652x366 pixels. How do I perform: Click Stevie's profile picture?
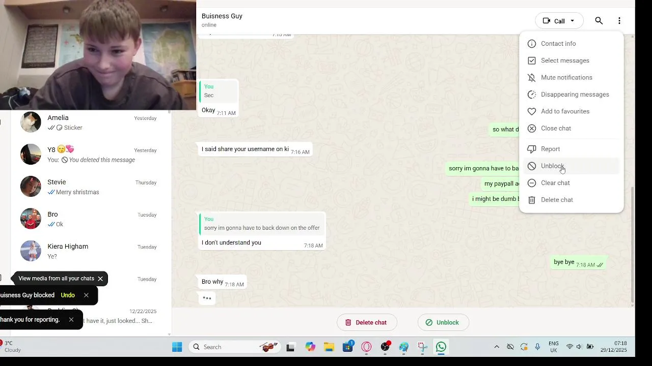[x=31, y=187]
